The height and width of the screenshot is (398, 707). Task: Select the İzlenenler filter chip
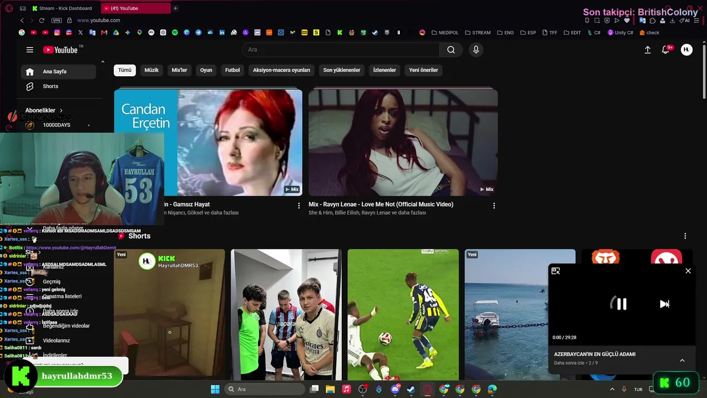coord(384,70)
